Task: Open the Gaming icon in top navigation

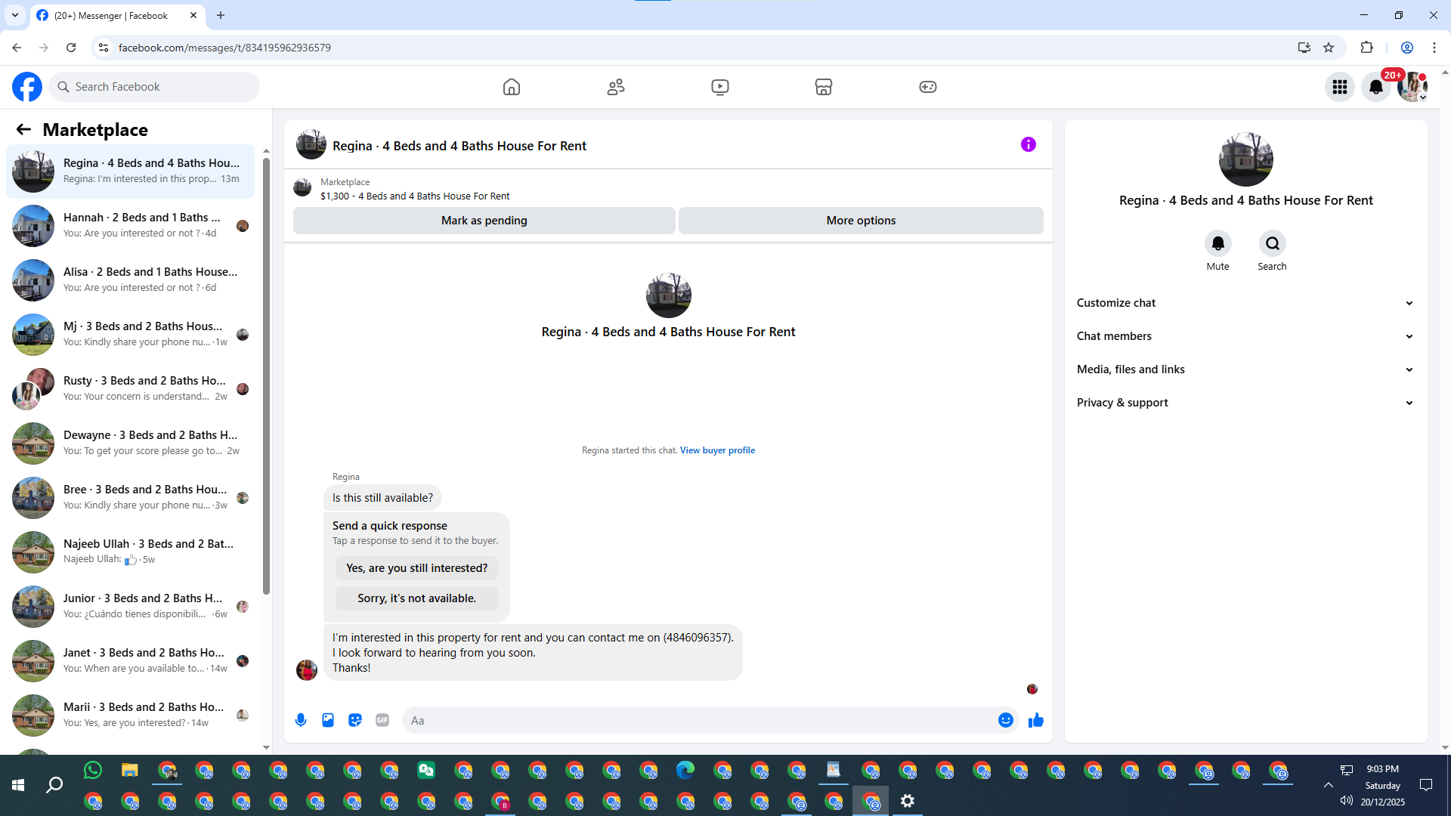Action: pyautogui.click(x=928, y=87)
